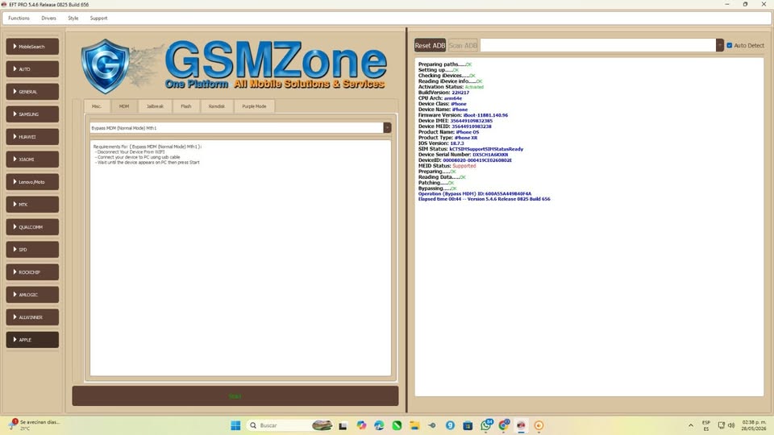The width and height of the screenshot is (774, 435).
Task: Open the blue number 9 taskbar app
Action: 450,425
